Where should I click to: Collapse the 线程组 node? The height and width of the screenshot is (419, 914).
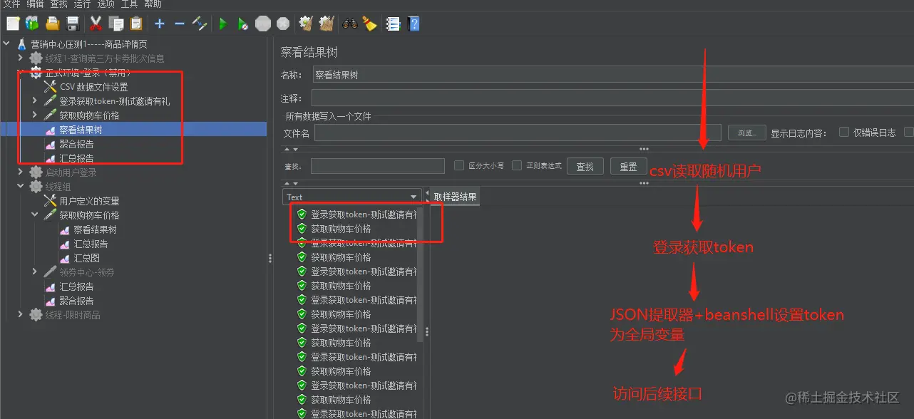coord(20,186)
